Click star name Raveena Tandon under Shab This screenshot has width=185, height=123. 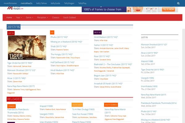[x=62, y=50]
